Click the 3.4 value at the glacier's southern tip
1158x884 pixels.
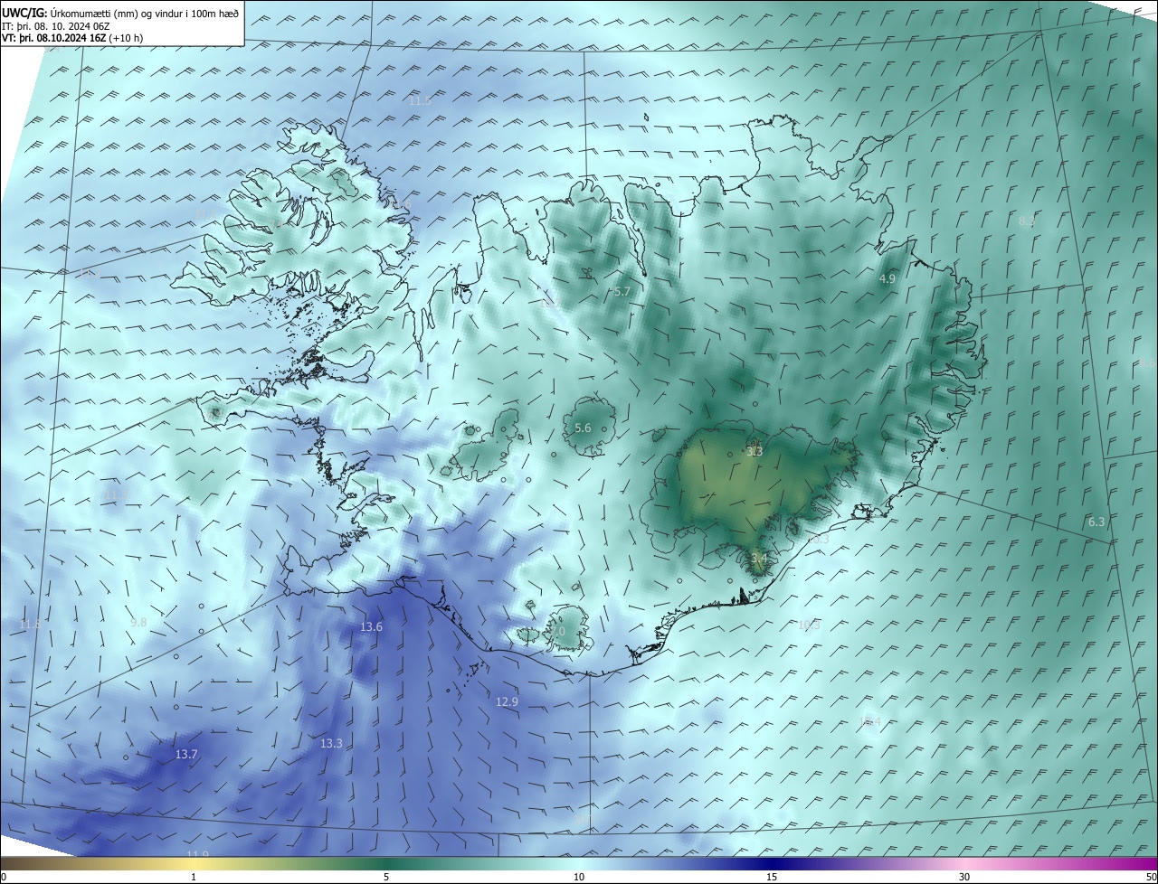tap(758, 559)
